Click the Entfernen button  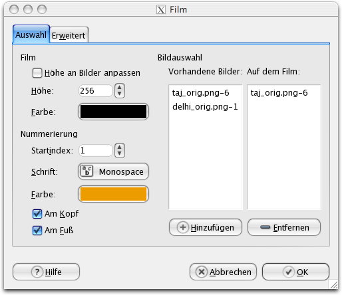(x=284, y=227)
